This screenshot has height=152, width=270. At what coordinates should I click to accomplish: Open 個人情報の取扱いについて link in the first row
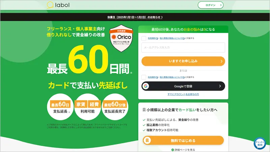171,39
